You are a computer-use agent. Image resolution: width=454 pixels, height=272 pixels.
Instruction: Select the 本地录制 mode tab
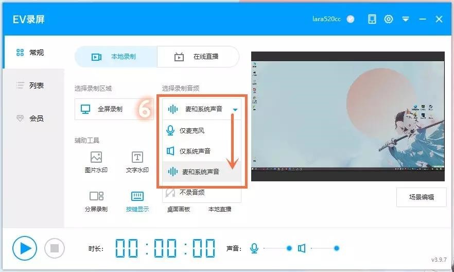(x=116, y=57)
